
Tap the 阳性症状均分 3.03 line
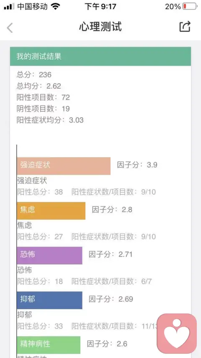(x=50, y=120)
